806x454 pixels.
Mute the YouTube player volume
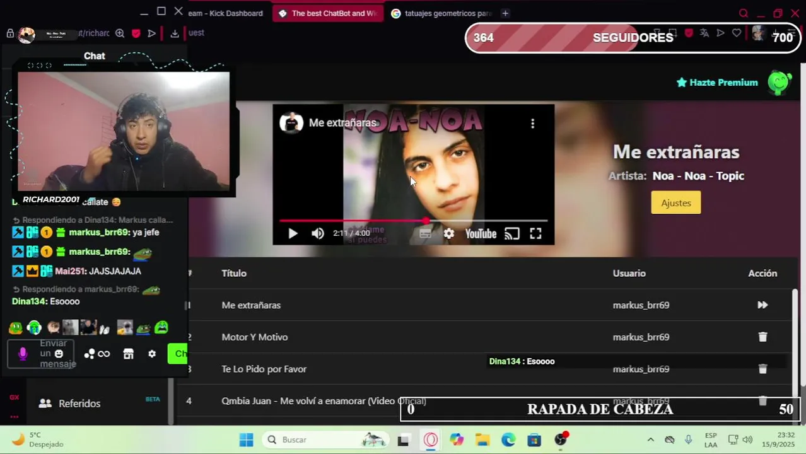[x=318, y=234]
